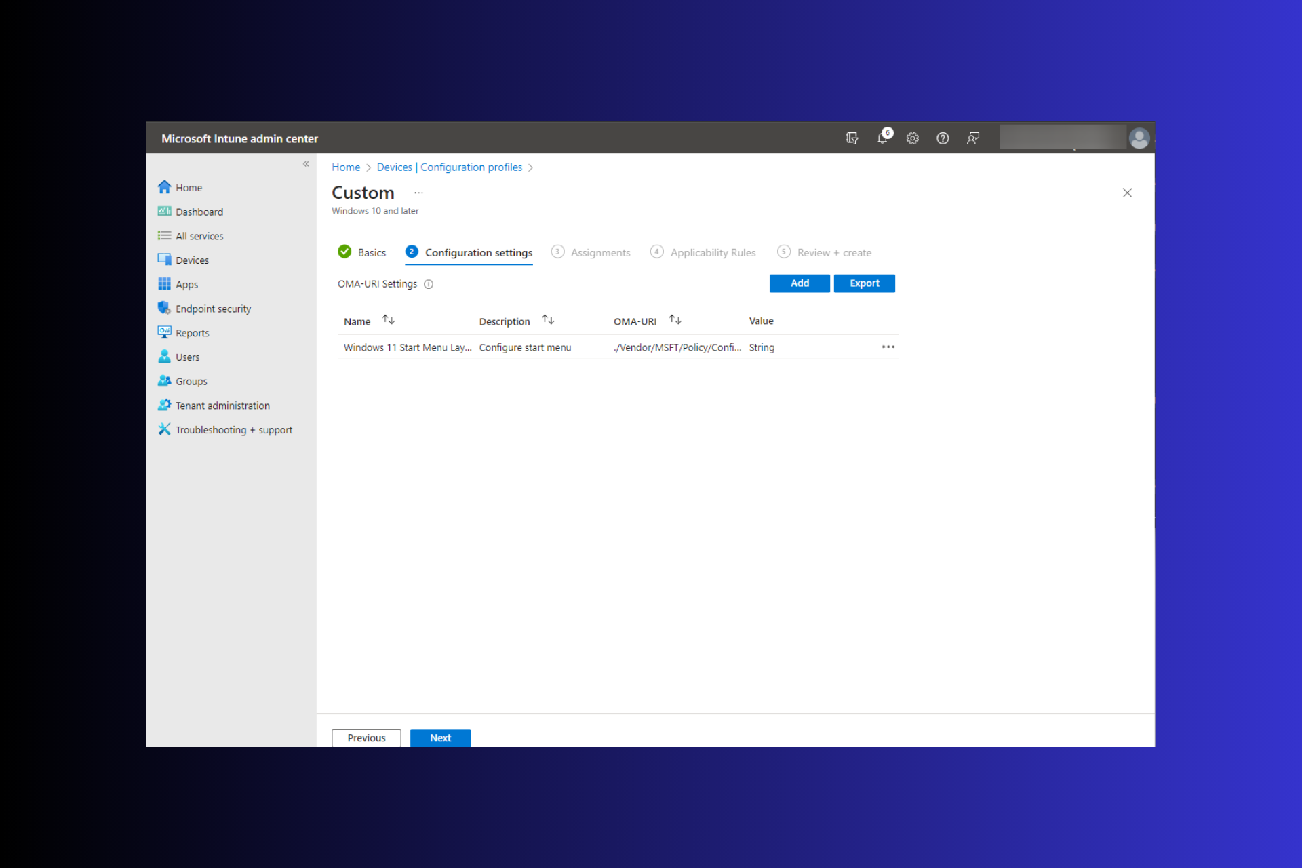Open more options beside the Custom title

(418, 193)
